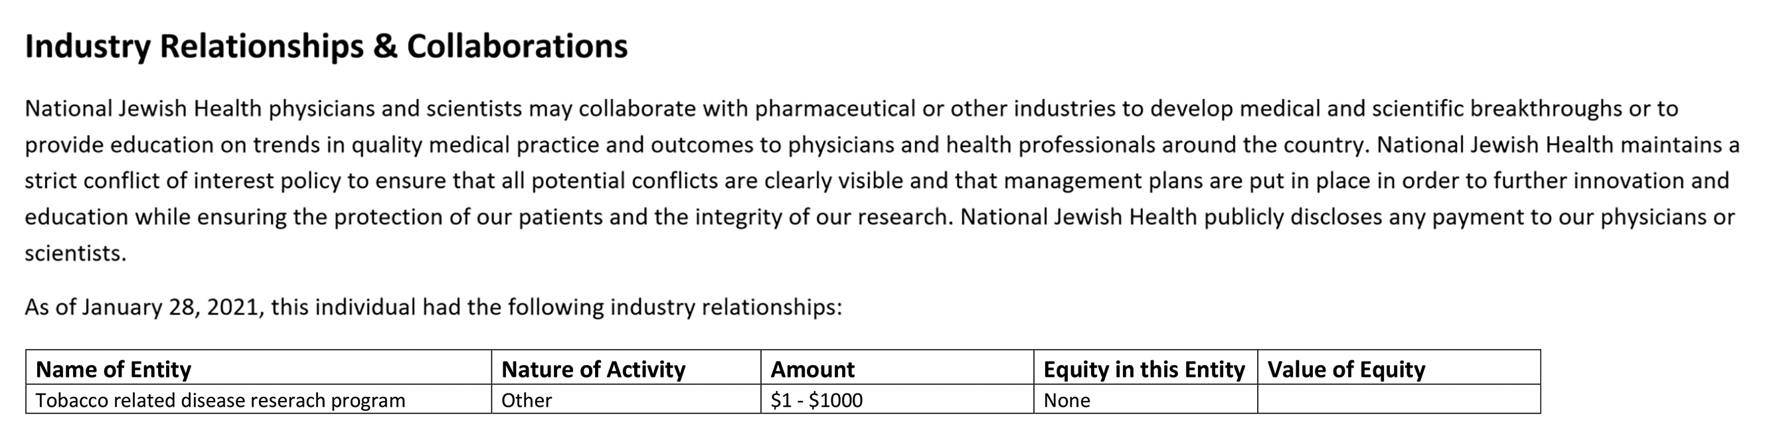Viewport: 1777px width, 446px height.
Task: Click the Other activity cell
Action: click(x=626, y=400)
